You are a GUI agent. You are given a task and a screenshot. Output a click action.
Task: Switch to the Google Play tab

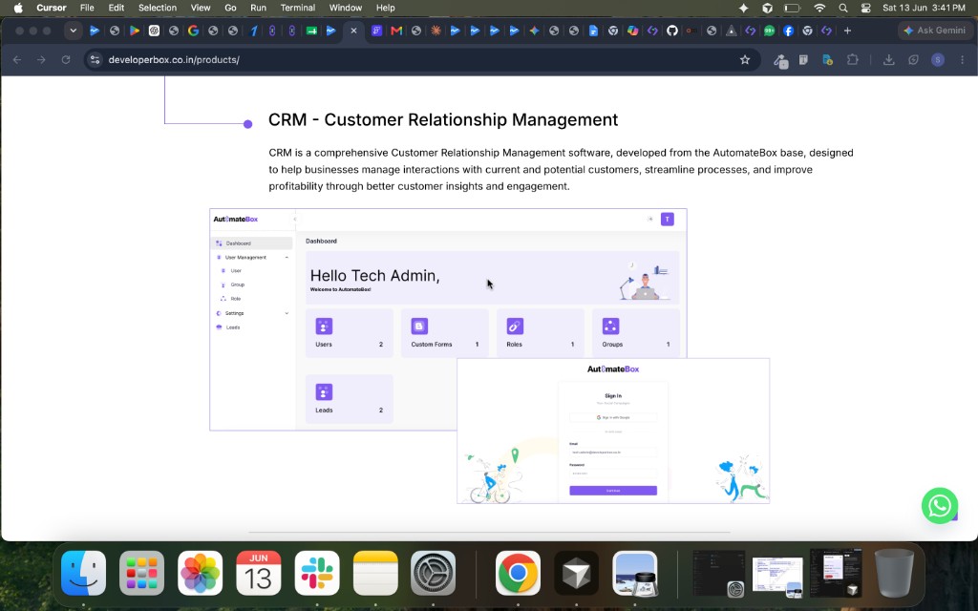[x=134, y=31]
